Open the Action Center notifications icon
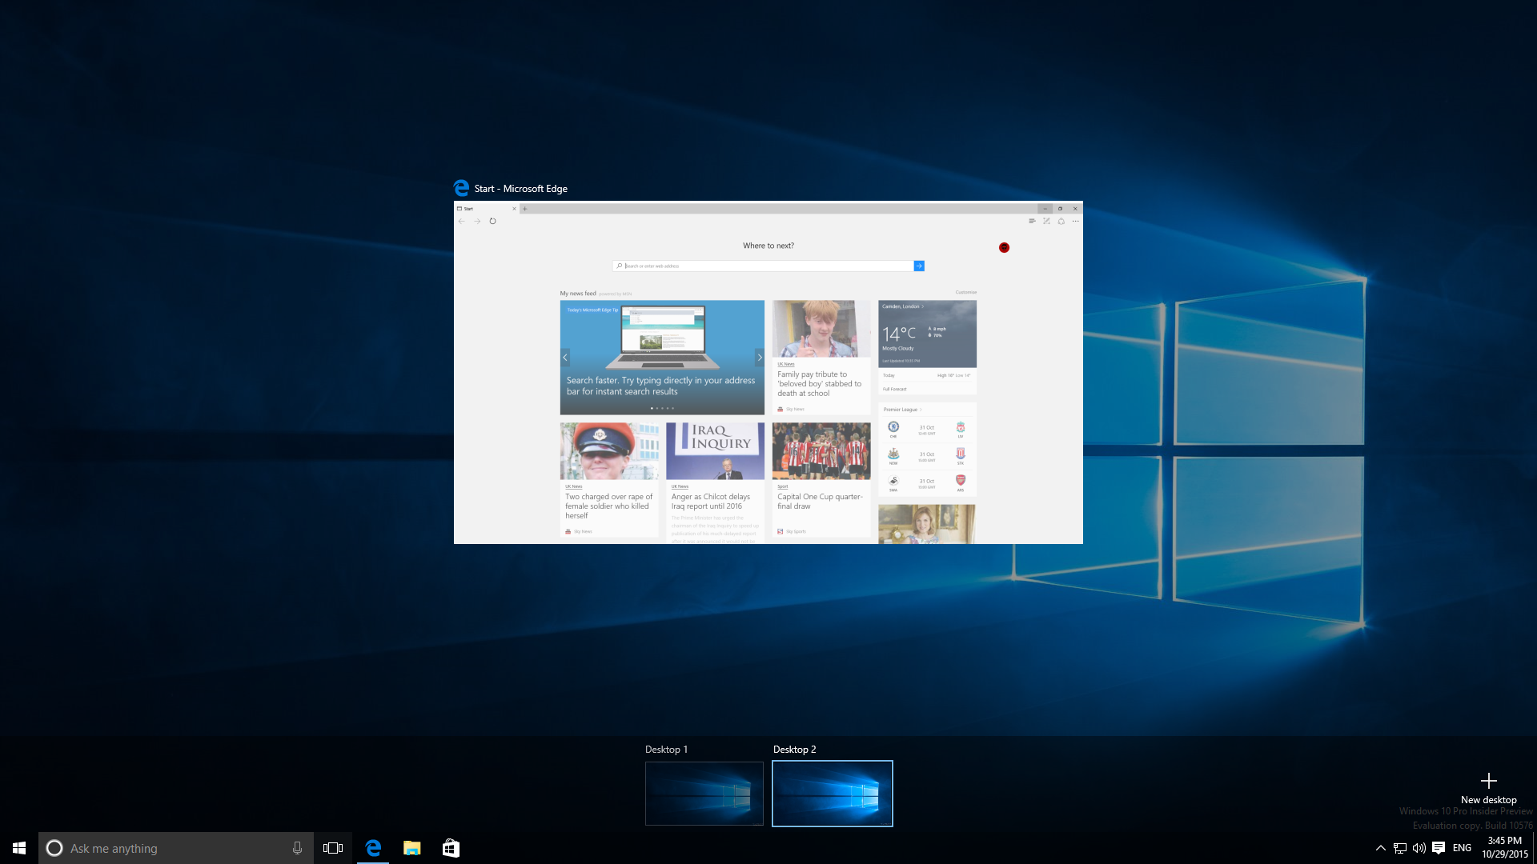The height and width of the screenshot is (864, 1537). tap(1439, 848)
